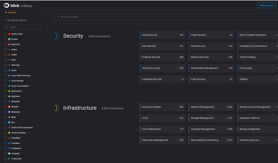The image size is (278, 163).
Task: Tick the Blink vendor checkbox
Action: click(x=6, y=117)
